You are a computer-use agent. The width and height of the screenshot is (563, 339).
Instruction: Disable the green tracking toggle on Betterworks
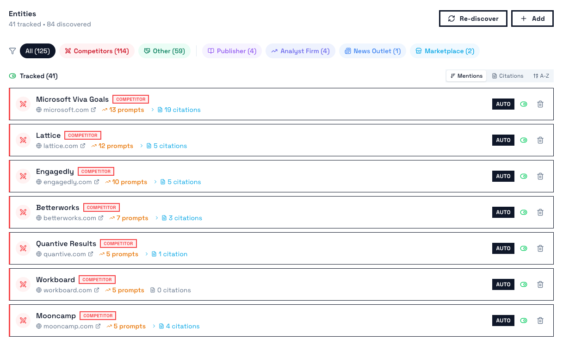[x=523, y=212]
